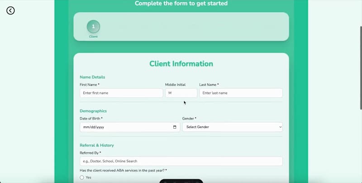Click the 'Gender *' field label
Image resolution: width=362 pixels, height=183 pixels.
click(x=189, y=119)
